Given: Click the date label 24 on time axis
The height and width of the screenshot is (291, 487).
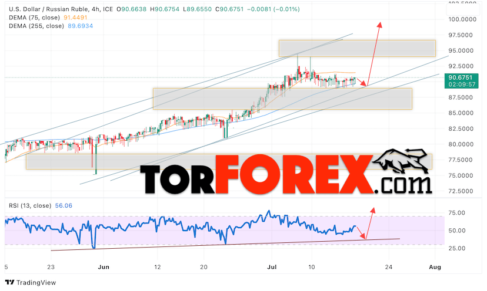Looking at the screenshot, I should click(x=389, y=267).
